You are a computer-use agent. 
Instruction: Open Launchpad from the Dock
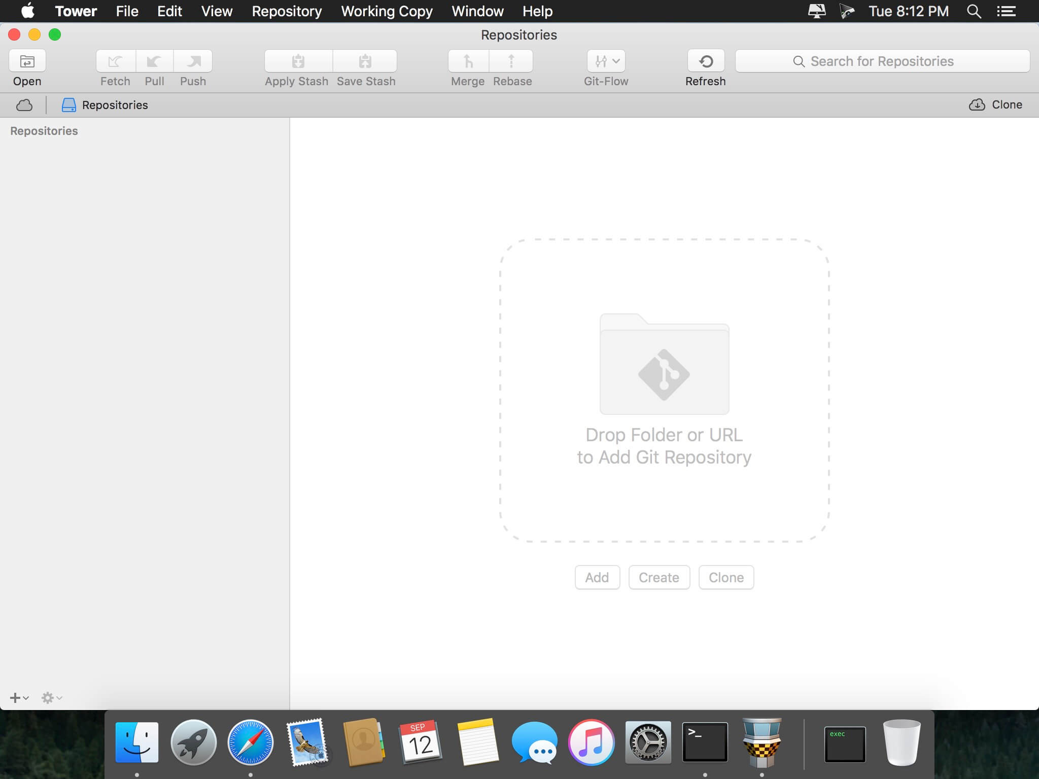tap(193, 742)
